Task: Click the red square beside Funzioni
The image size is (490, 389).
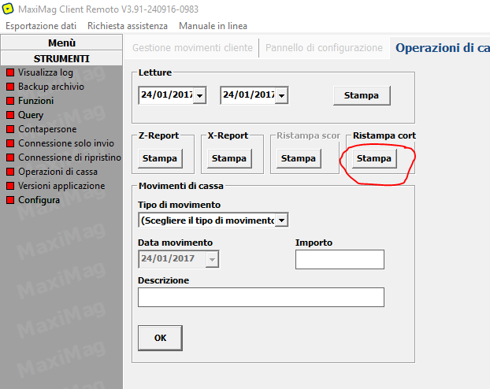Action: coord(10,101)
